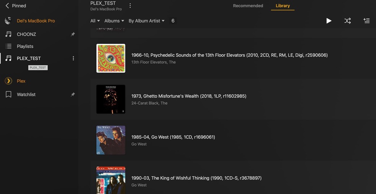Screen dimensions: 376x194
Task: Open 1990-03, The King of Wishful Thinking title
Action: click(196, 178)
